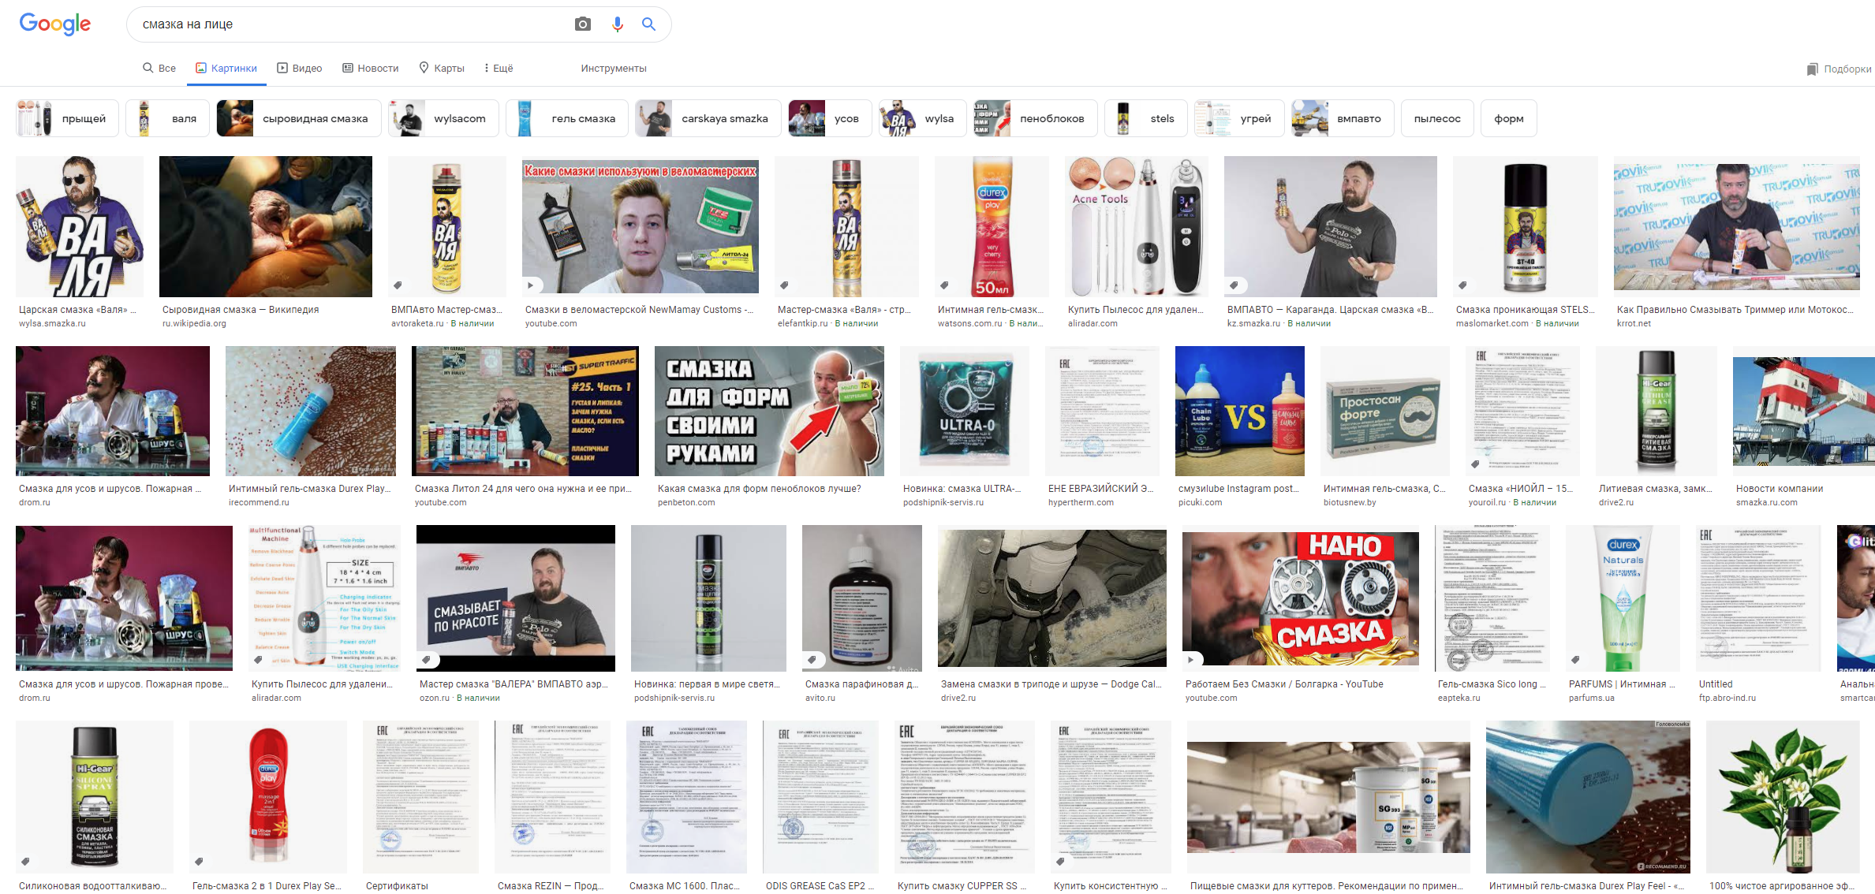1875x894 pixels.
Task: Open the 'Простосан форте' image
Action: coord(1385,411)
